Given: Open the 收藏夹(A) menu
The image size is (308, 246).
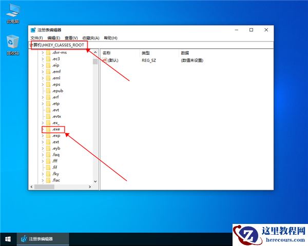Looking at the screenshot, I should [x=91, y=38].
